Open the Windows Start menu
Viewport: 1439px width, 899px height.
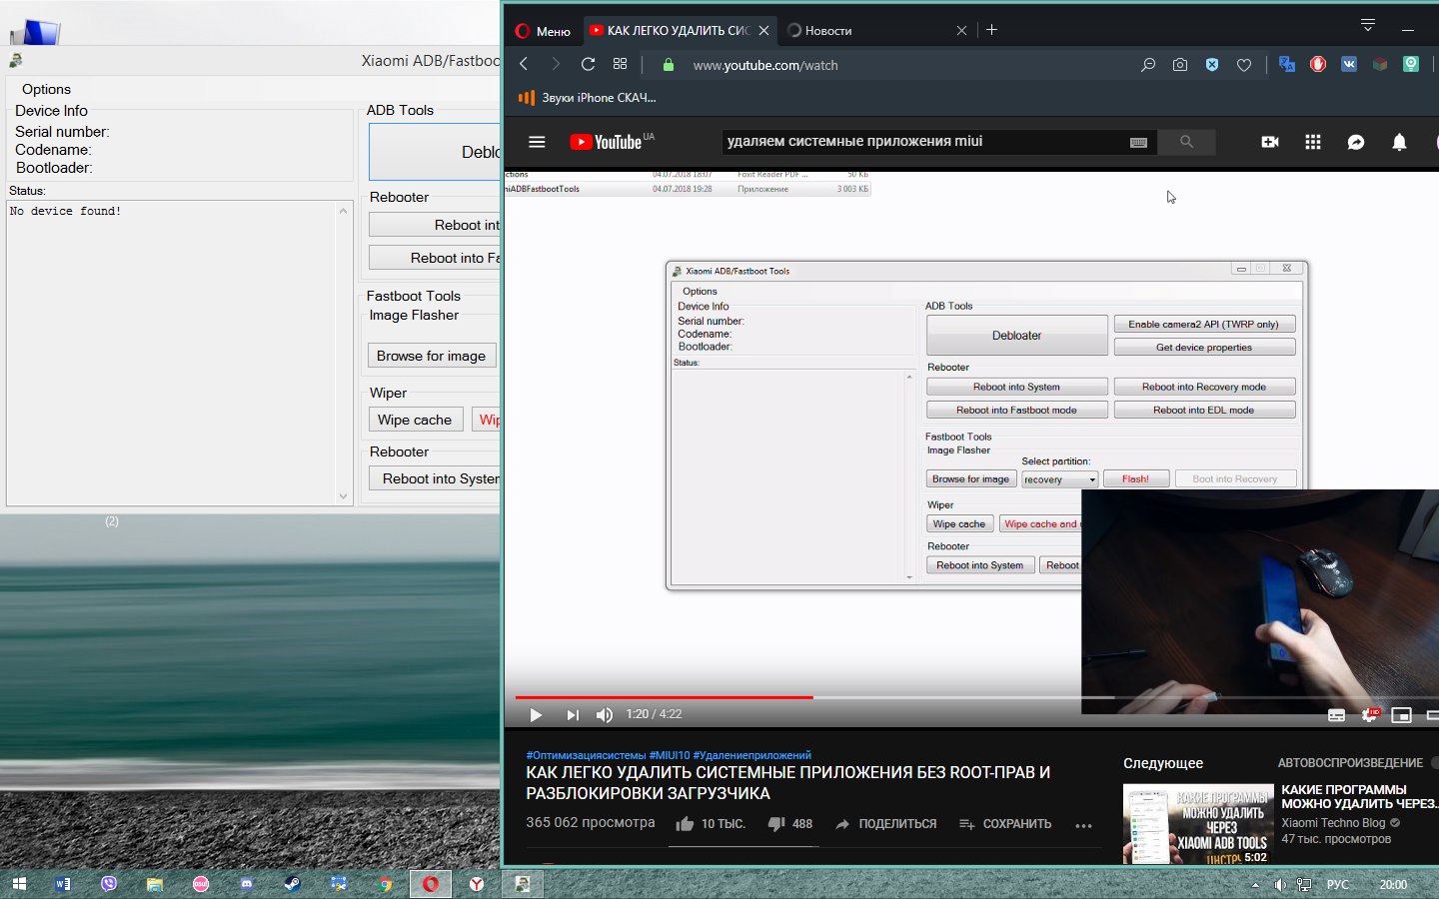[x=19, y=884]
